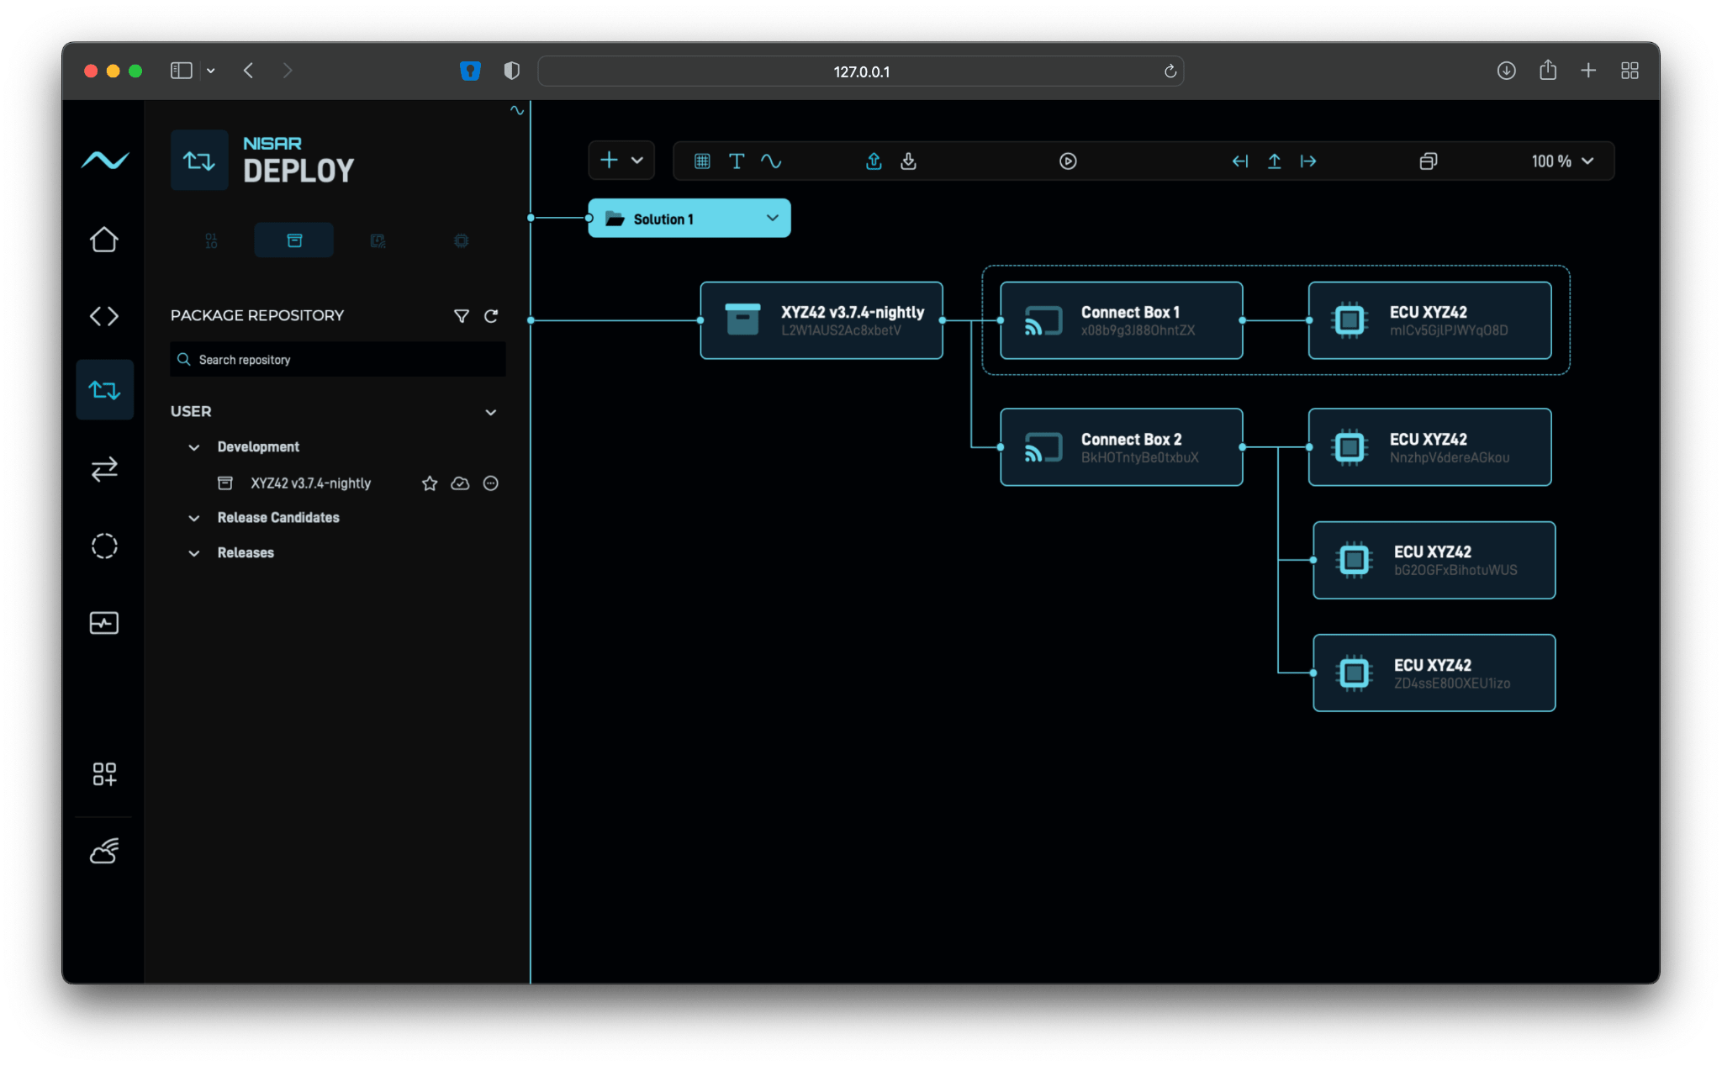Favorite the XYZ42 v3.7.4-nightly package
The image size is (1722, 1066).
coord(430,483)
